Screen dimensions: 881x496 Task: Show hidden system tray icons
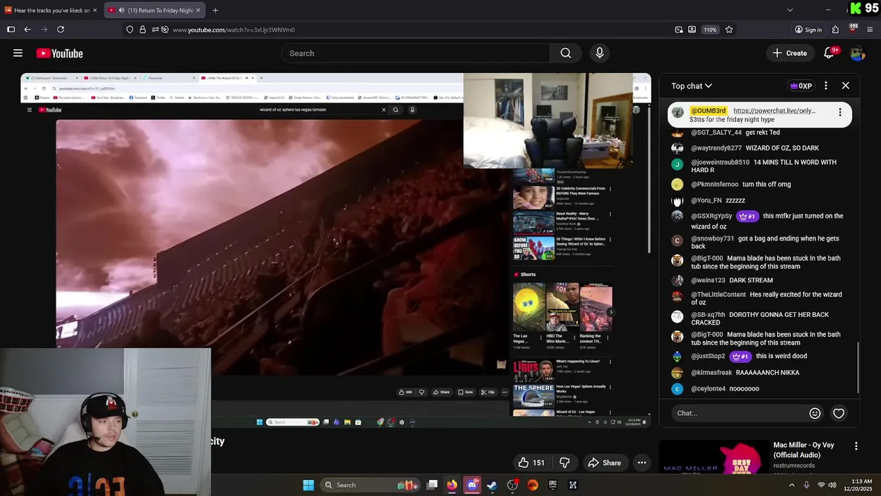[792, 485]
